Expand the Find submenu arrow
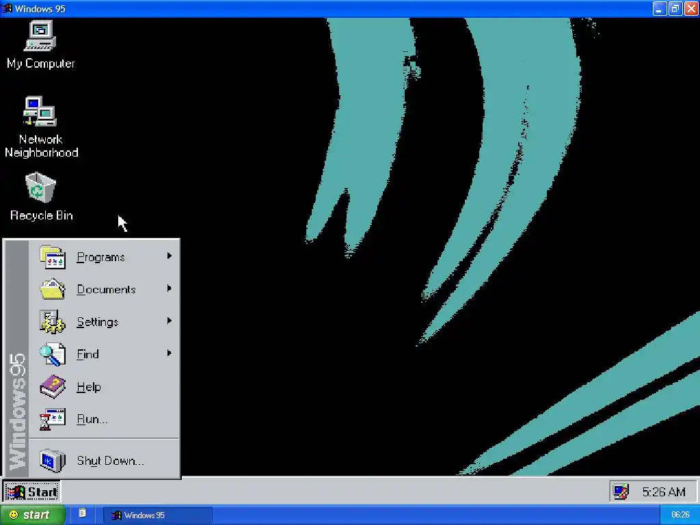The height and width of the screenshot is (525, 700). click(x=170, y=353)
